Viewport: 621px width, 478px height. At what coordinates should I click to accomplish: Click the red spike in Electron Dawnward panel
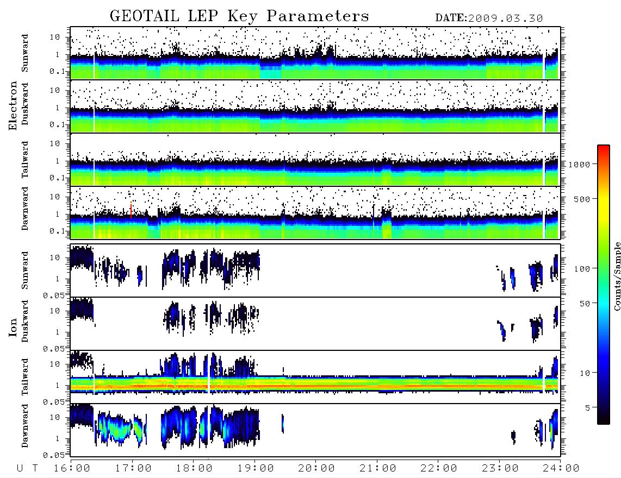[131, 210]
